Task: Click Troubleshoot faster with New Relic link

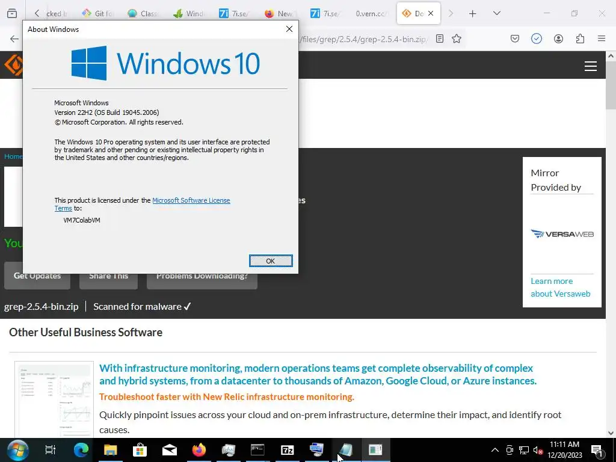Action: (227, 397)
